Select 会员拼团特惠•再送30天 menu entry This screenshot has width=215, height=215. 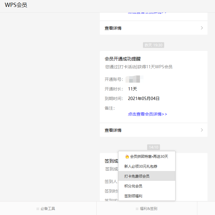point(147,157)
